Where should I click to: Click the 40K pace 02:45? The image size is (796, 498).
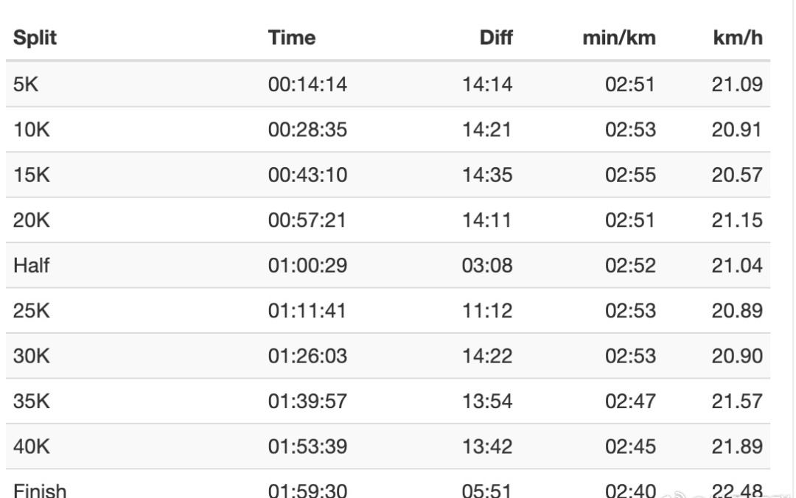pyautogui.click(x=630, y=446)
